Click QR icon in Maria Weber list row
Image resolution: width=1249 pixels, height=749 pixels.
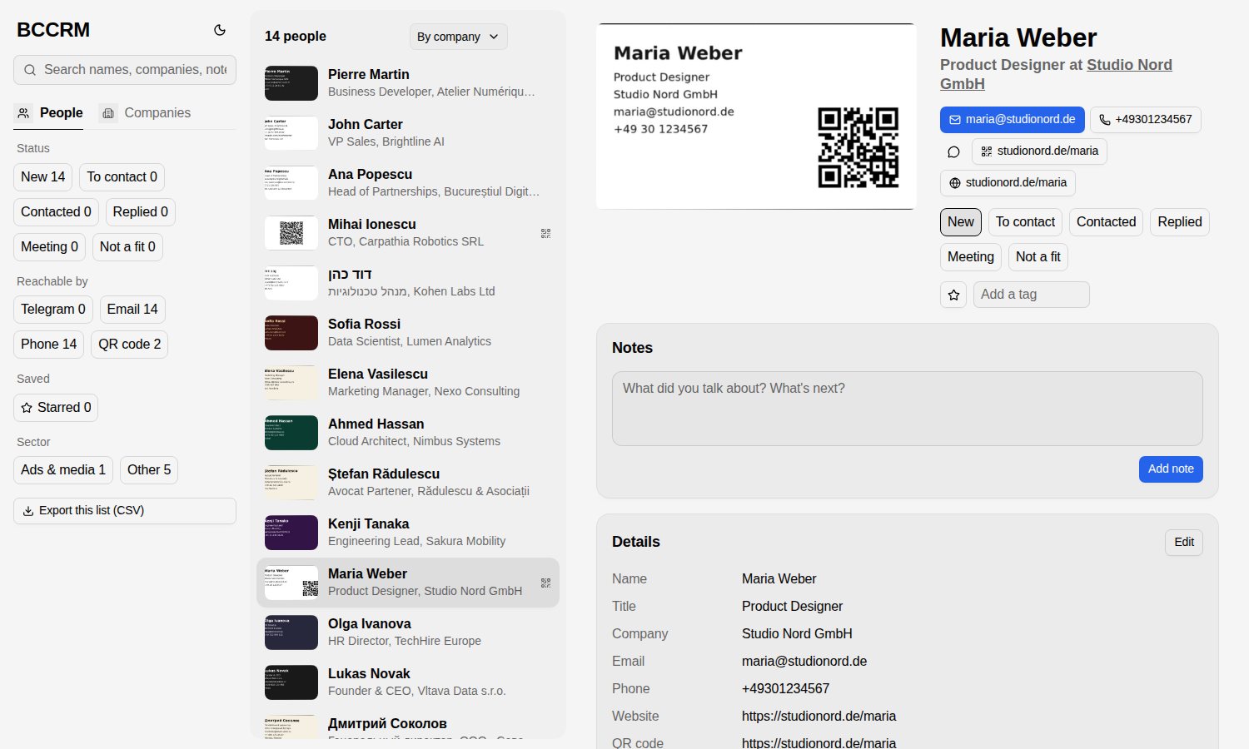click(545, 583)
